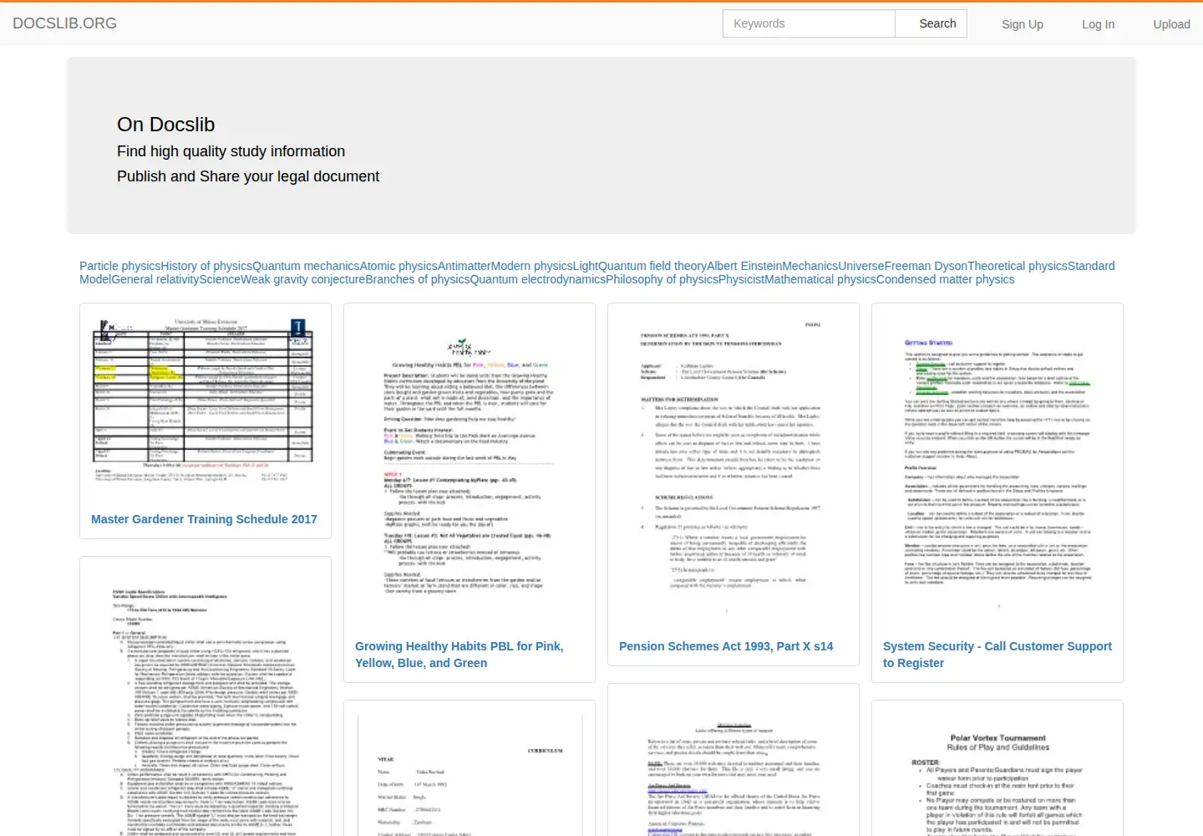Open the Universe topic link
Screen dimensions: 1203x836
(861, 266)
